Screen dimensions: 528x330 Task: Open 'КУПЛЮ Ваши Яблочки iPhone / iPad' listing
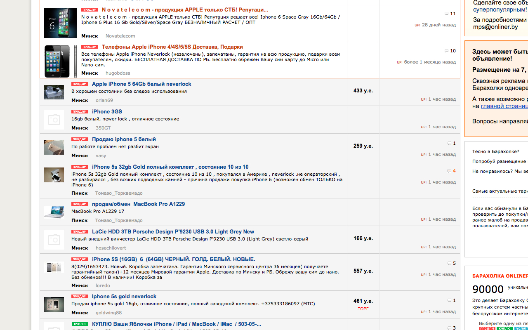pos(176,324)
